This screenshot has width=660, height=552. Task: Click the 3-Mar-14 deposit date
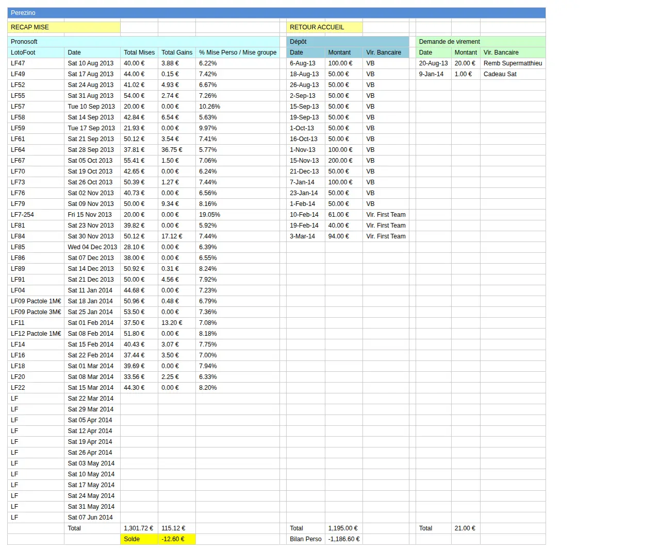point(306,236)
